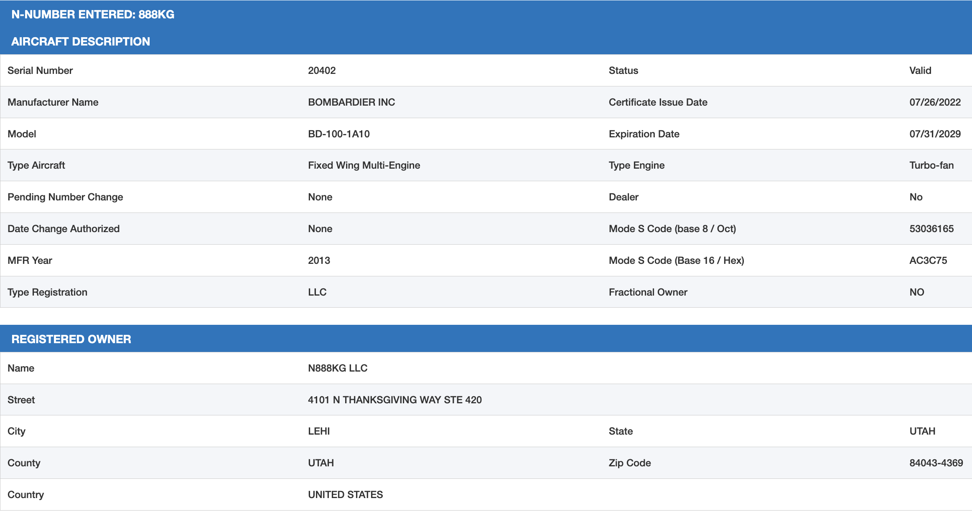Viewport: 972px width, 511px height.
Task: Click expiration date 07/31/2029
Action: click(x=935, y=134)
